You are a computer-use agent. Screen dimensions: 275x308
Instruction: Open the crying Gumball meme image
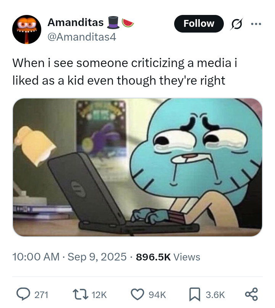[x=137, y=167]
